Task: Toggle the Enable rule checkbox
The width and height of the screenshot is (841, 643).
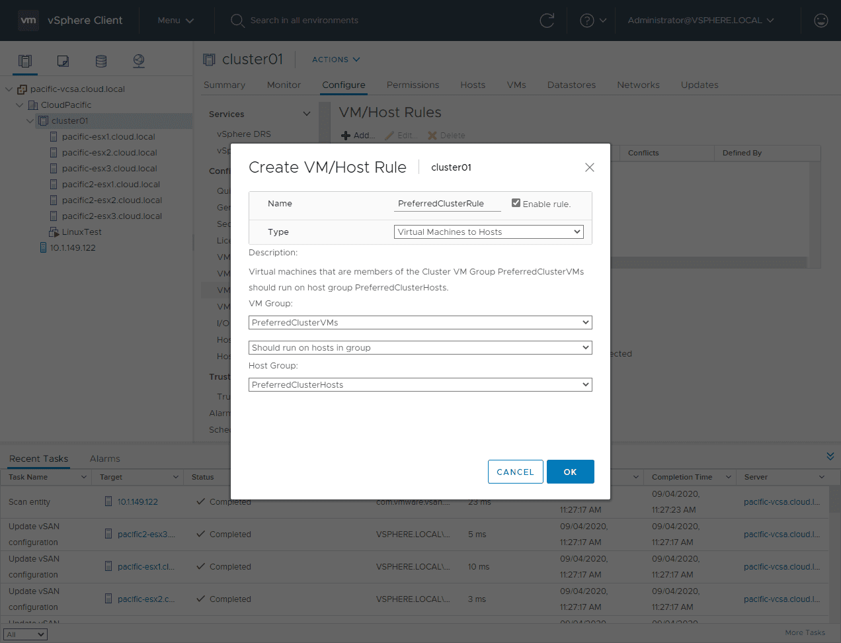Action: (x=516, y=203)
